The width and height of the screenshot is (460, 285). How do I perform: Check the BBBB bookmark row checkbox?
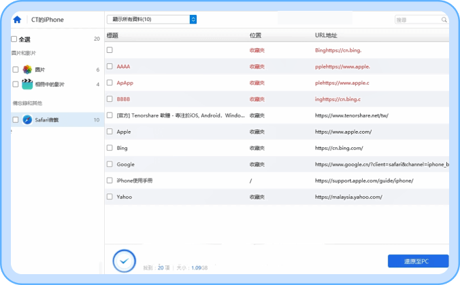(x=110, y=98)
